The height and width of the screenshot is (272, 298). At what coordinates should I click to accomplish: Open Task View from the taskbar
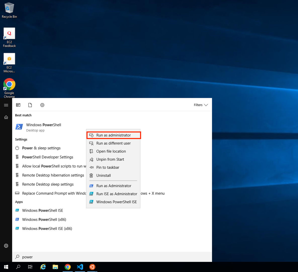30,267
